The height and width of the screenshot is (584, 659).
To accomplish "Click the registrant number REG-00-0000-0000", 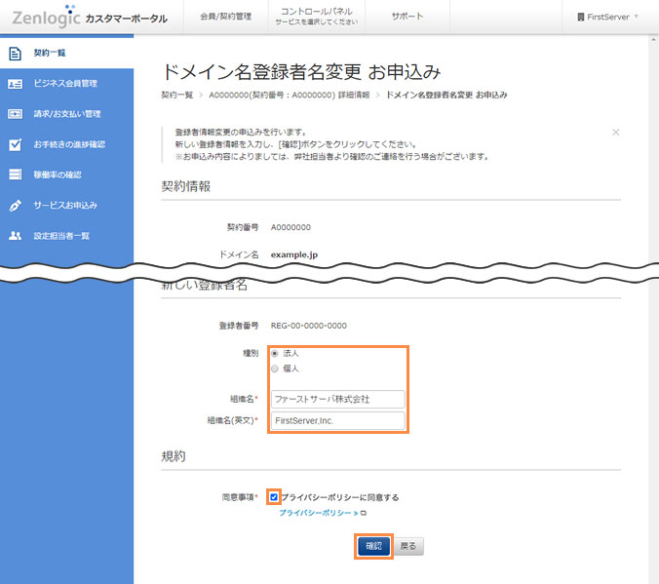I will 308,326.
